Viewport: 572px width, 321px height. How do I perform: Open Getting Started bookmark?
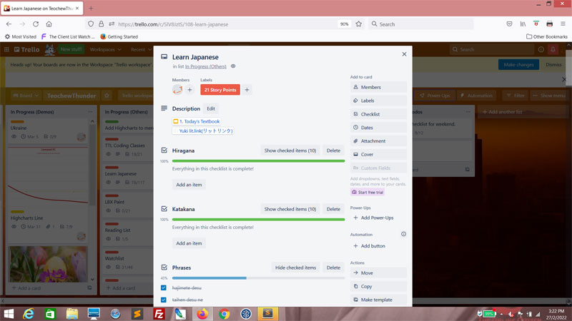[119, 36]
